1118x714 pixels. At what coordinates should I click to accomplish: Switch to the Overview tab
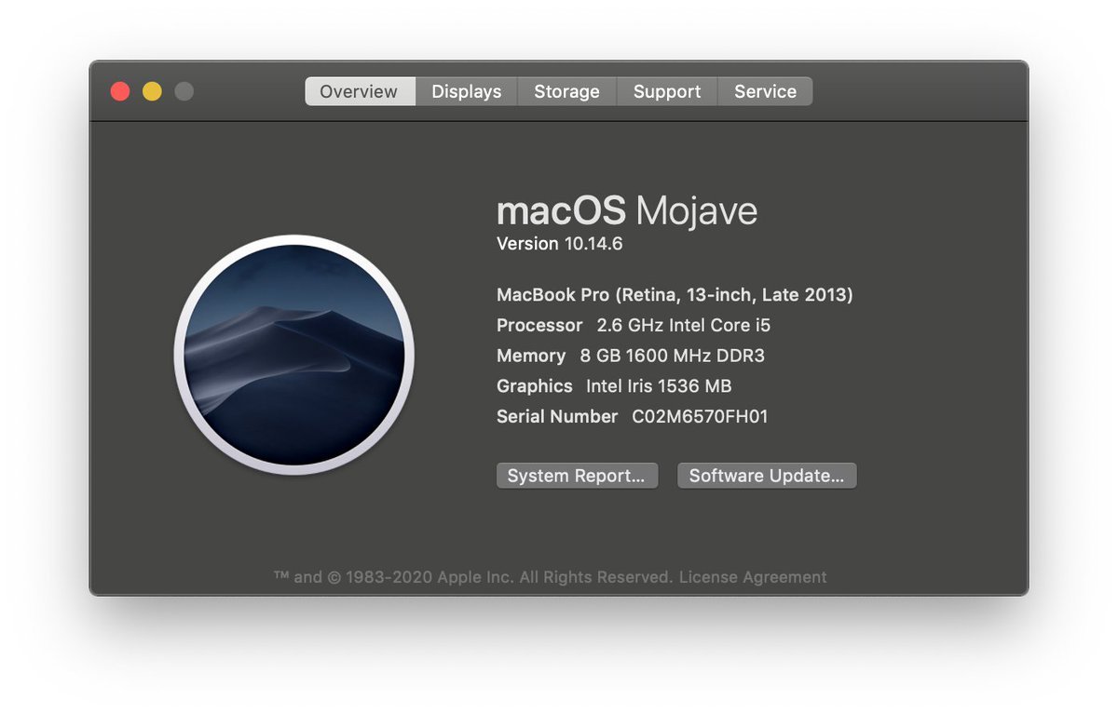coord(360,91)
